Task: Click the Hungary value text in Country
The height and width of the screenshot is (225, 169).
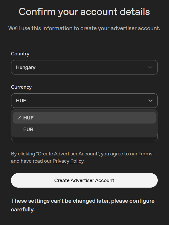Action: 26,68
